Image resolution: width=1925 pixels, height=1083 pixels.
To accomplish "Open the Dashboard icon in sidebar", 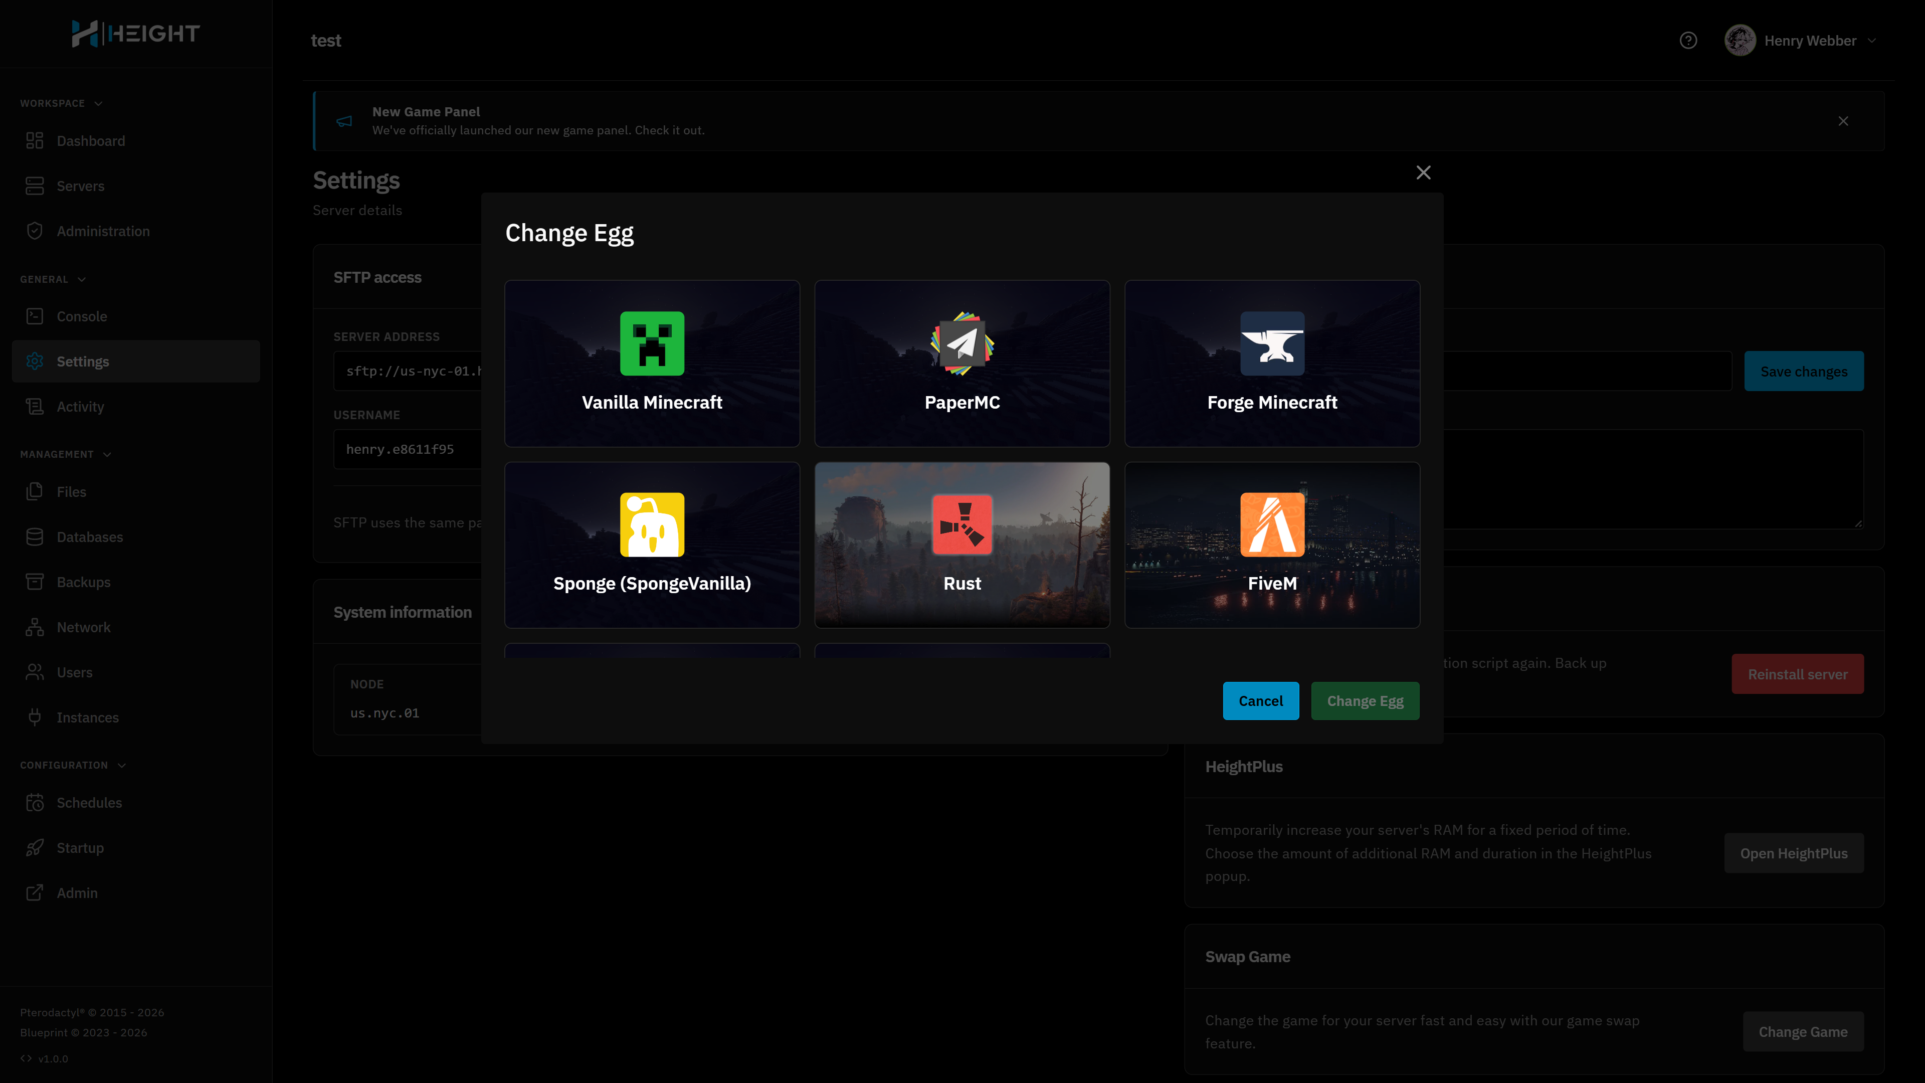I will pyautogui.click(x=35, y=140).
